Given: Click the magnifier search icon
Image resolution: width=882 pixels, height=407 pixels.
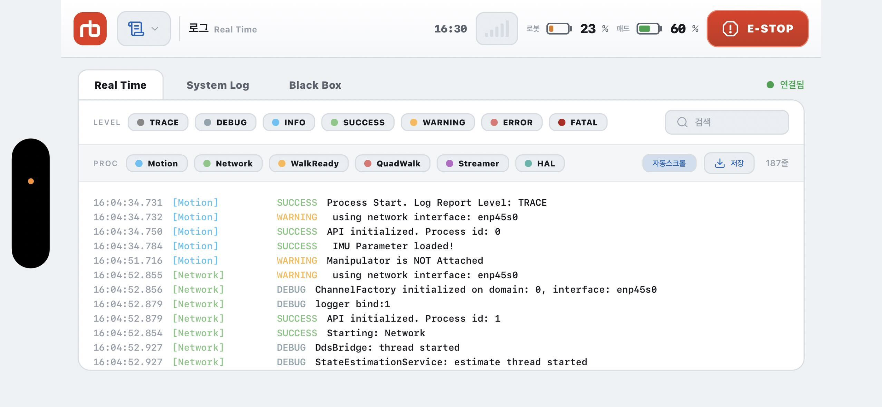Looking at the screenshot, I should click(x=682, y=122).
